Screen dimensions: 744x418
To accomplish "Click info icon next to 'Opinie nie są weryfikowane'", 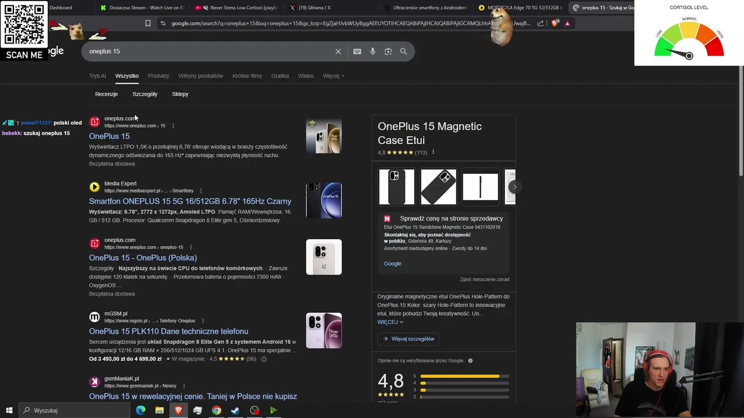I will (x=470, y=361).
